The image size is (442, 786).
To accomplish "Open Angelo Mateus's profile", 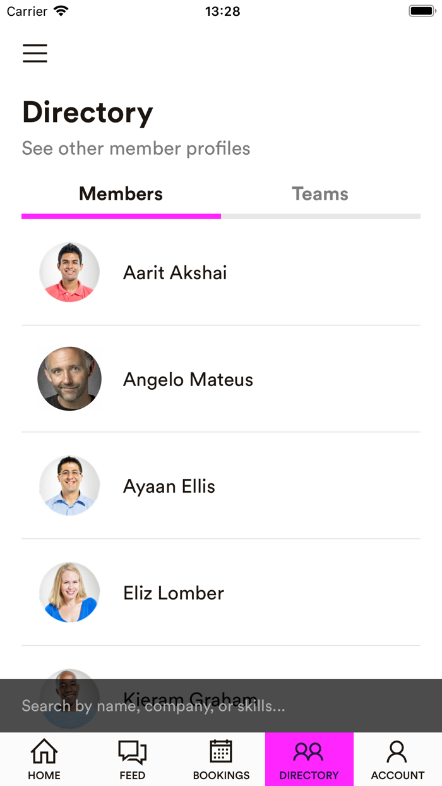I will tap(188, 380).
